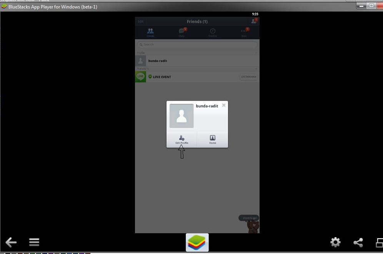The height and width of the screenshot is (254, 383).
Task: Click the profile picture in the popup
Action: click(x=182, y=116)
